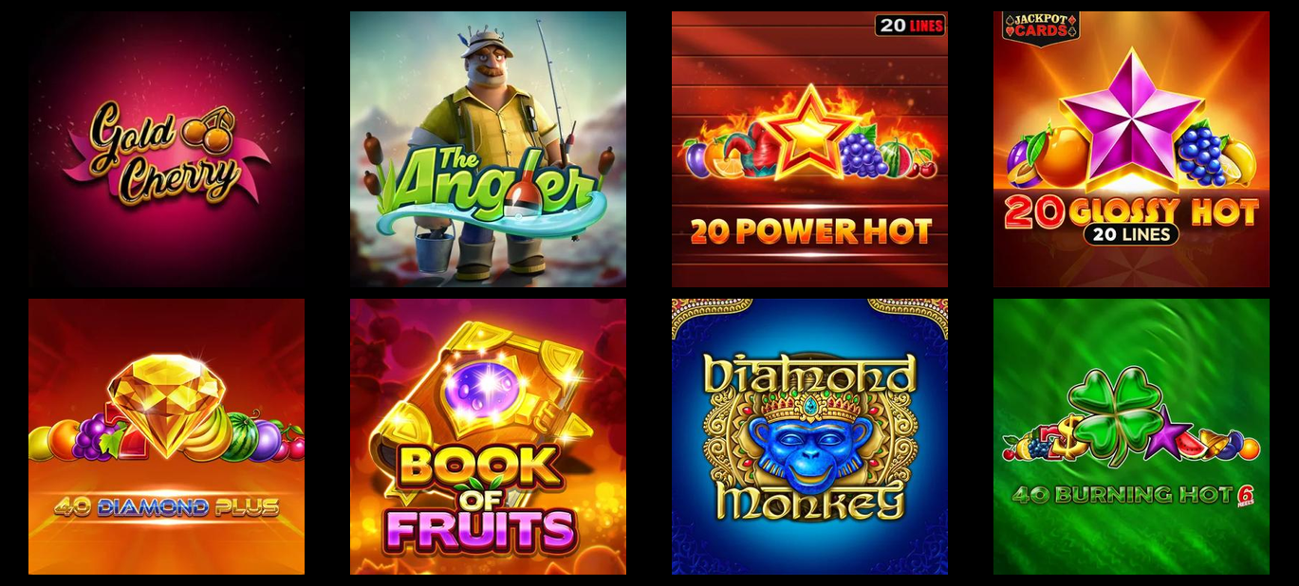1299x586 pixels.
Task: Click the Jackpot Cards badge on 20 Glossy Hot
Action: tap(1041, 26)
